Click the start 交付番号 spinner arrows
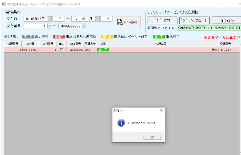The height and width of the screenshot is (155, 241). click(x=49, y=26)
